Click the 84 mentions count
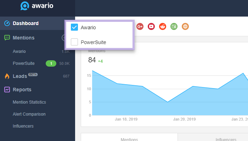Image resolution: width=248 pixels, height=141 pixels. (92, 60)
